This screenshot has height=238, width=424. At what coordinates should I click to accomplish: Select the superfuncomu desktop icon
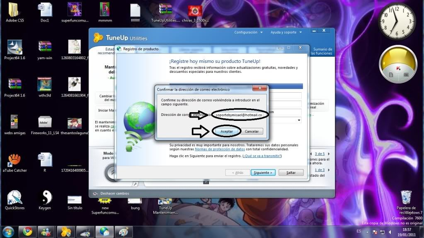[75, 12]
